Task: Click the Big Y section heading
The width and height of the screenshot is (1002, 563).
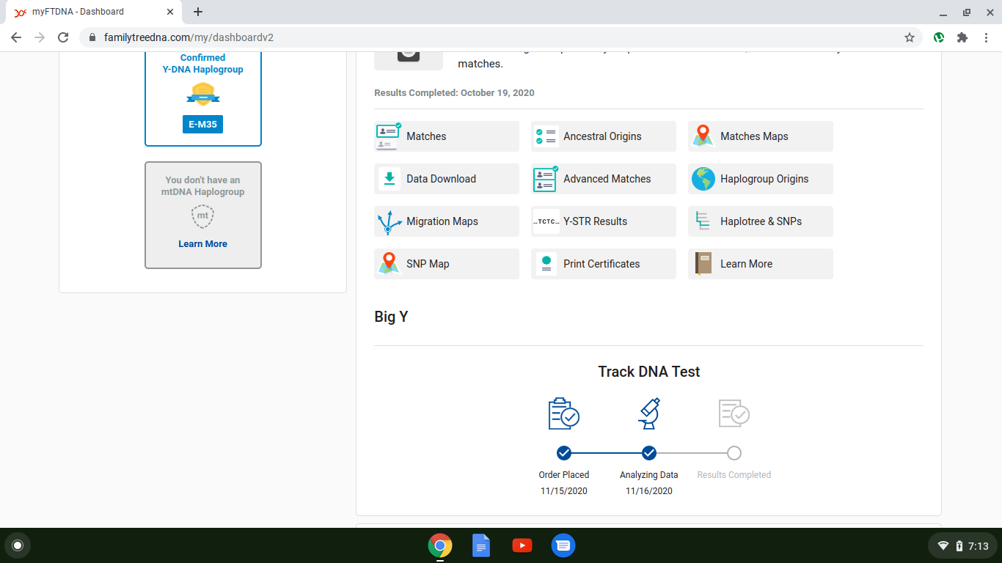Action: 391,317
